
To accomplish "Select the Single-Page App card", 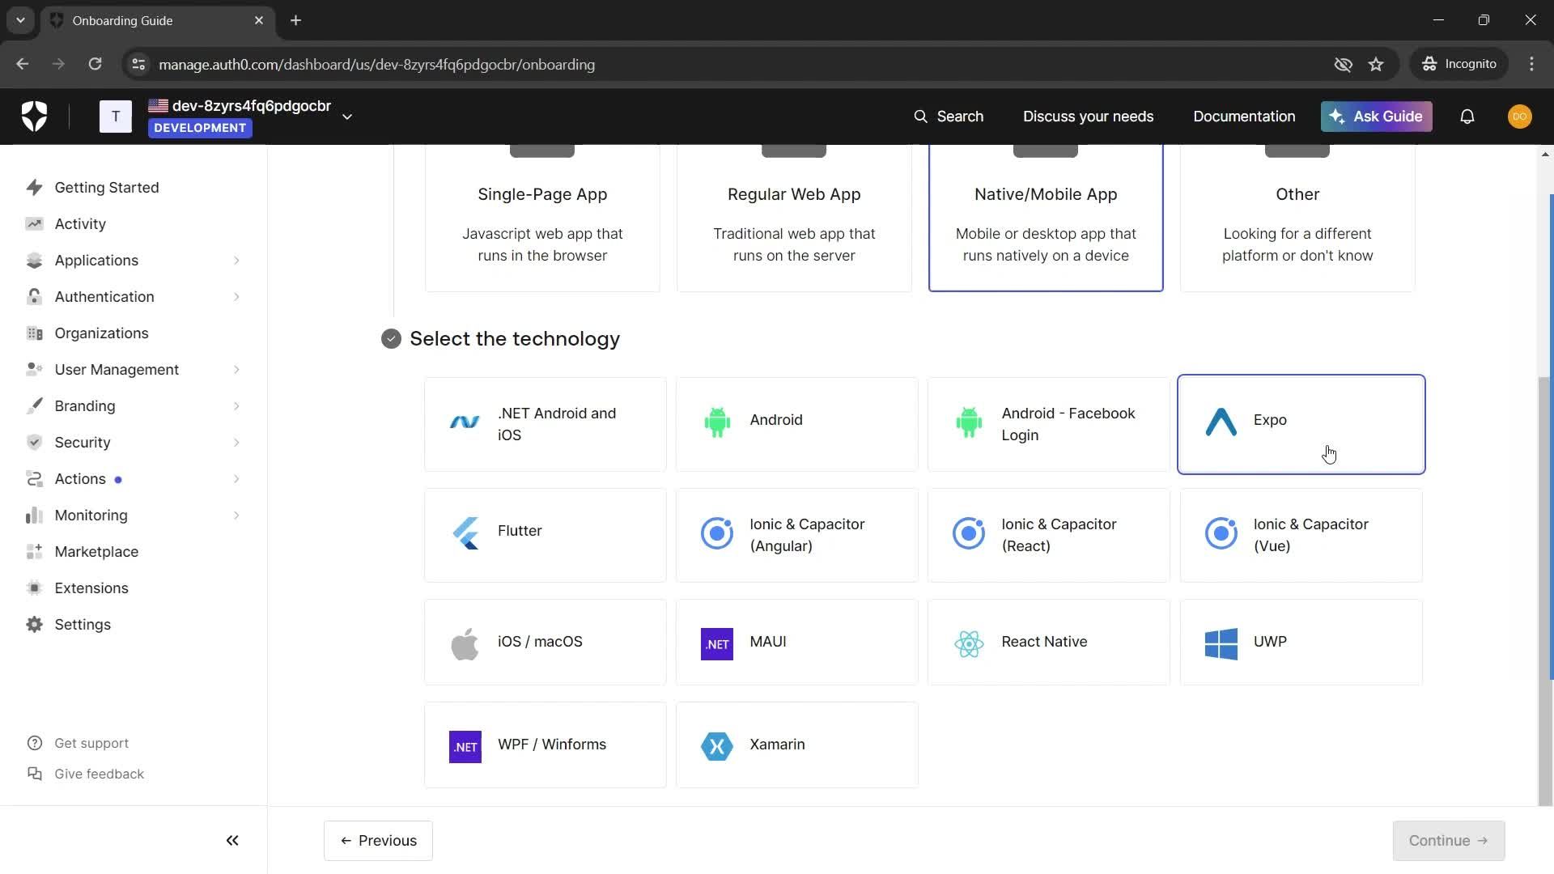I will 542,218.
